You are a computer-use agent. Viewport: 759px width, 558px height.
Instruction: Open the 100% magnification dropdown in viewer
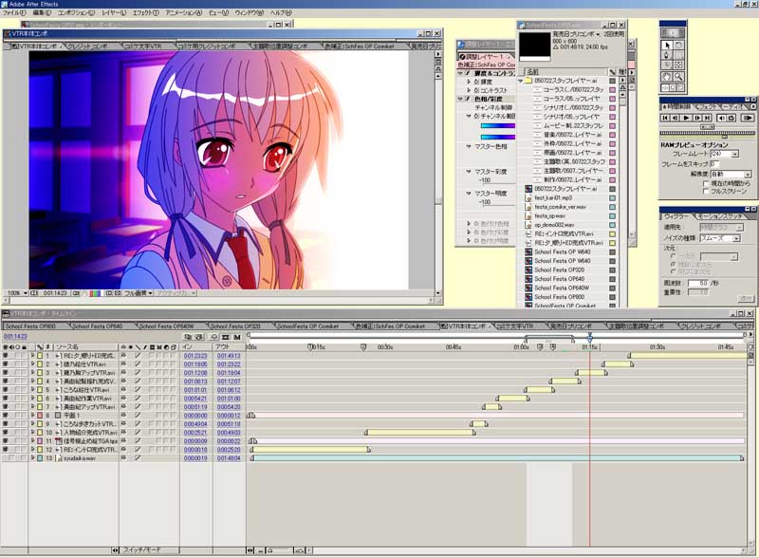pyautogui.click(x=16, y=293)
